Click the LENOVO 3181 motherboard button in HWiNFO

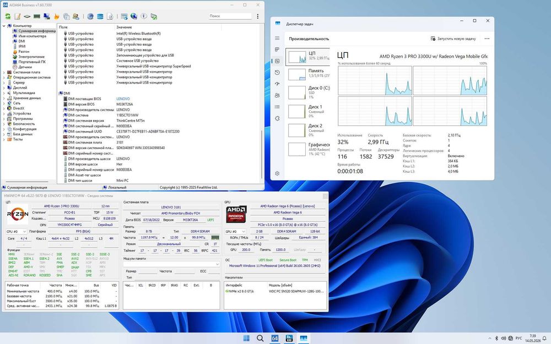[171, 207]
